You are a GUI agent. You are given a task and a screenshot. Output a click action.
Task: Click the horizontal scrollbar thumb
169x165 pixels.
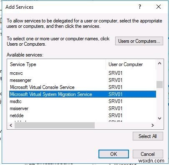pyautogui.click(x=55, y=126)
